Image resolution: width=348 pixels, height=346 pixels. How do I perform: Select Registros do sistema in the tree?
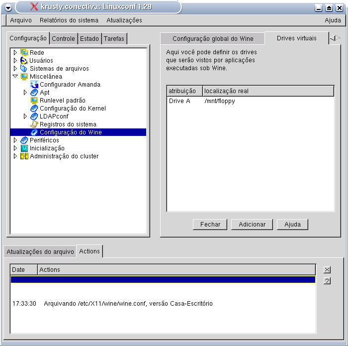click(68, 124)
